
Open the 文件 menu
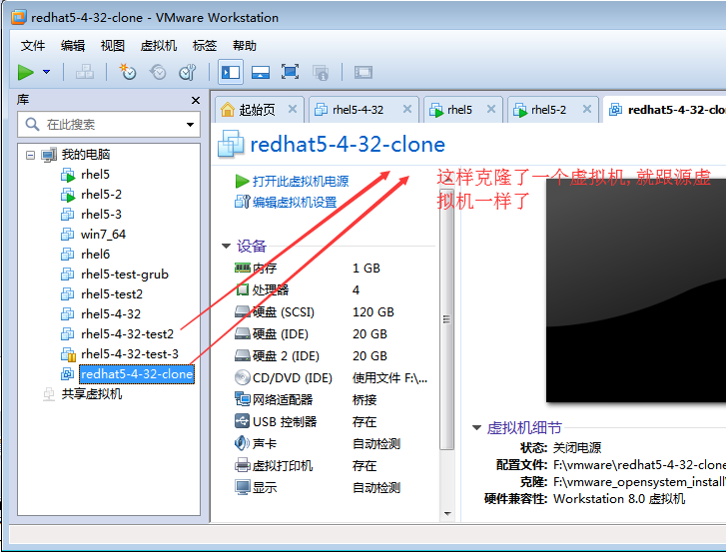[x=33, y=46]
